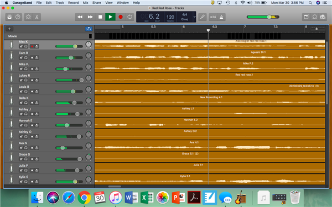Click the 4/4 time signature display
Screen dimensions: 332x207
coord(185,14)
